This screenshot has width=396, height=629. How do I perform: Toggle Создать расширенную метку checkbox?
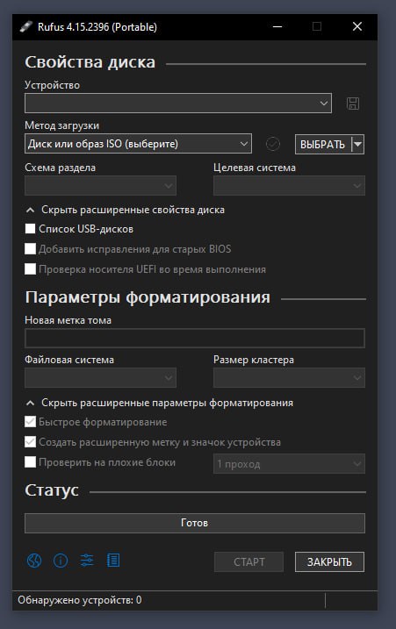click(x=30, y=441)
